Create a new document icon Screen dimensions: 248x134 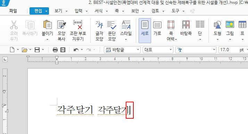click(x=12, y=50)
